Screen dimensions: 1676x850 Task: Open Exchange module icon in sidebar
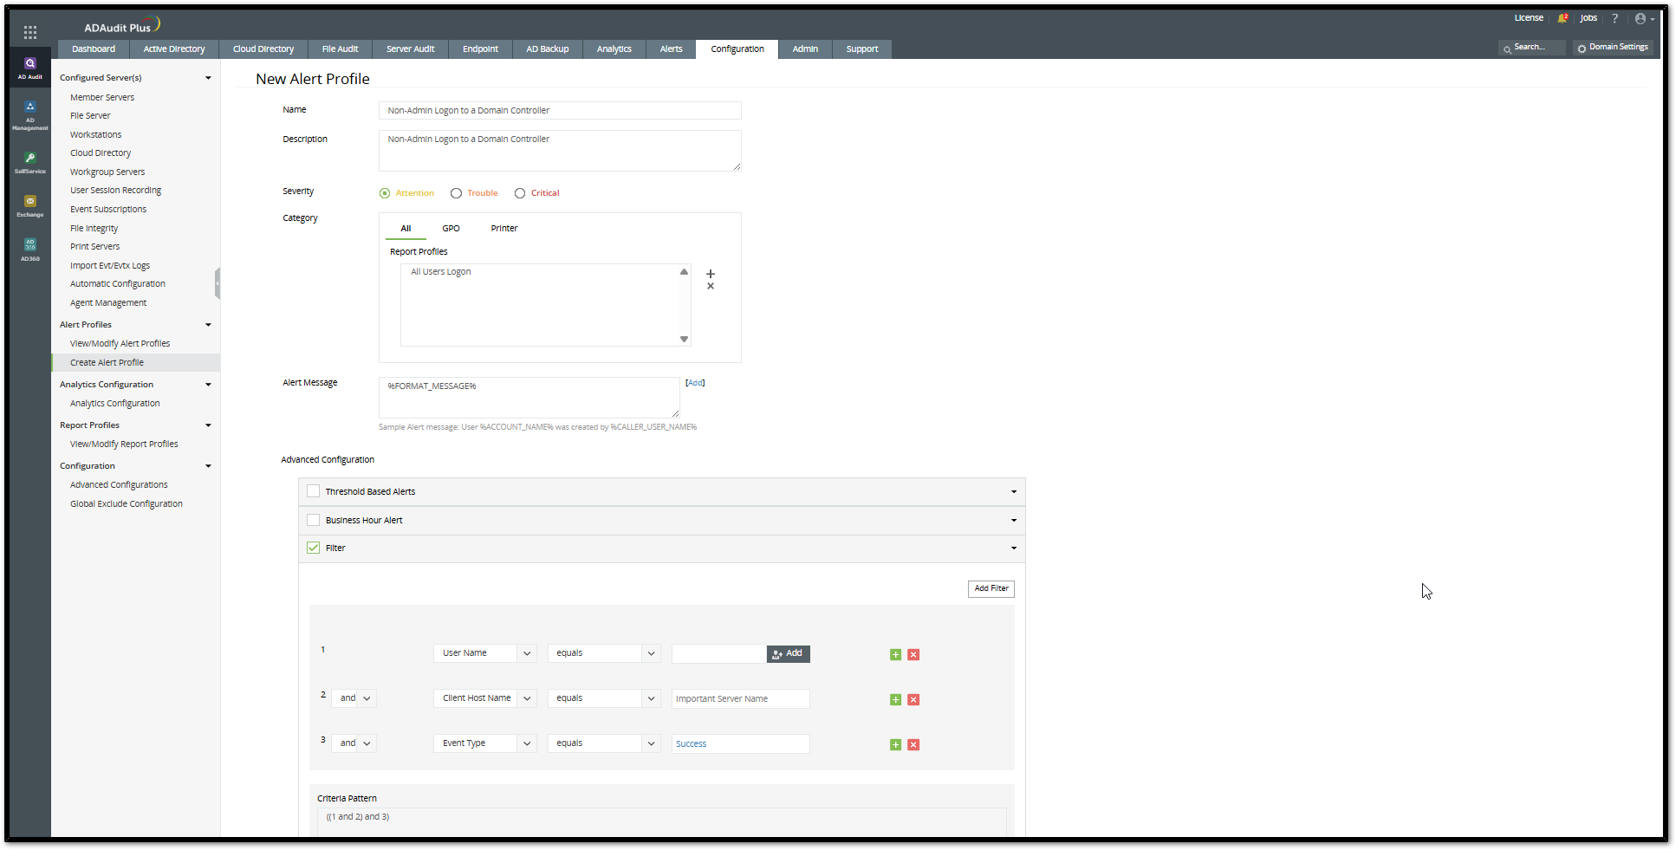coord(30,205)
